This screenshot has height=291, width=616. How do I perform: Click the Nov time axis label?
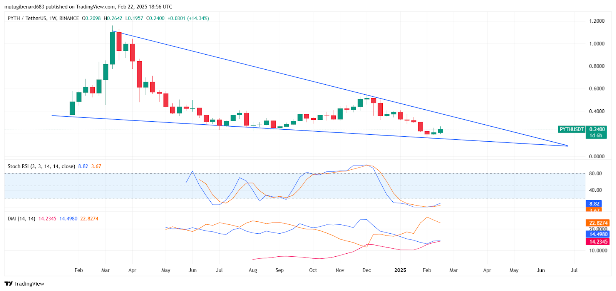(x=340, y=270)
